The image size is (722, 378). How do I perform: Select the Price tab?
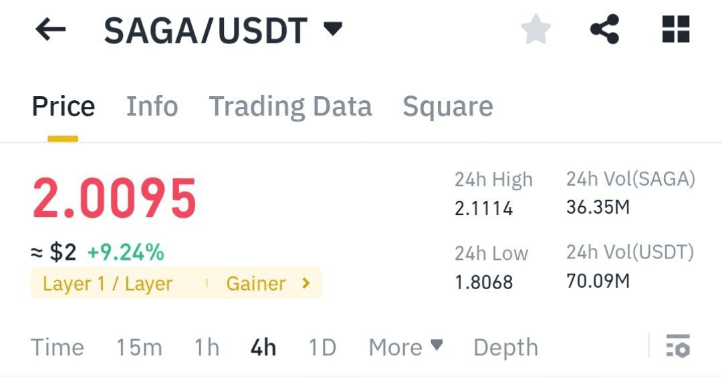(64, 106)
